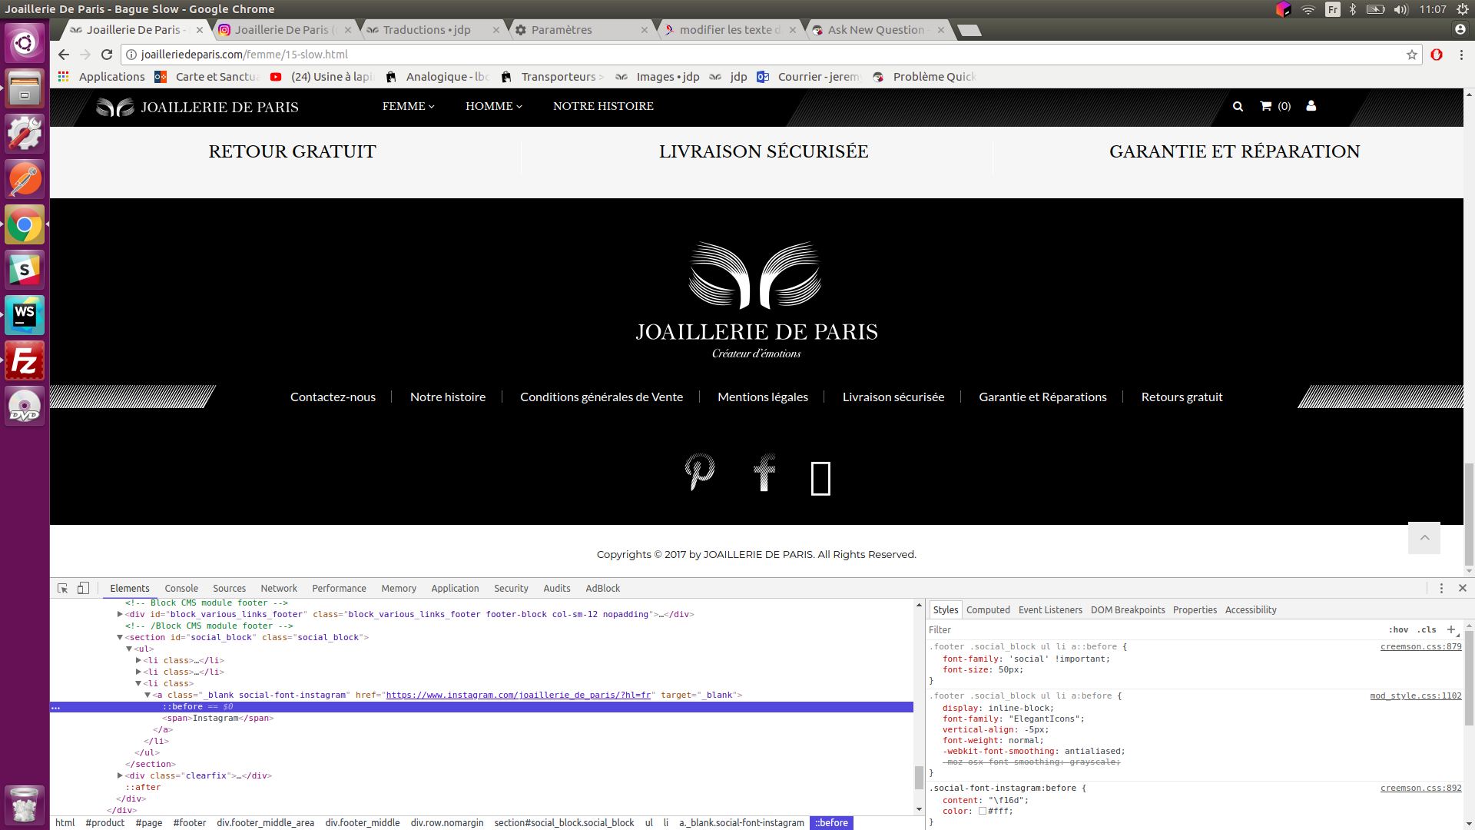Click the DevTools inspect element icon
This screenshot has height=830, width=1475.
(62, 588)
